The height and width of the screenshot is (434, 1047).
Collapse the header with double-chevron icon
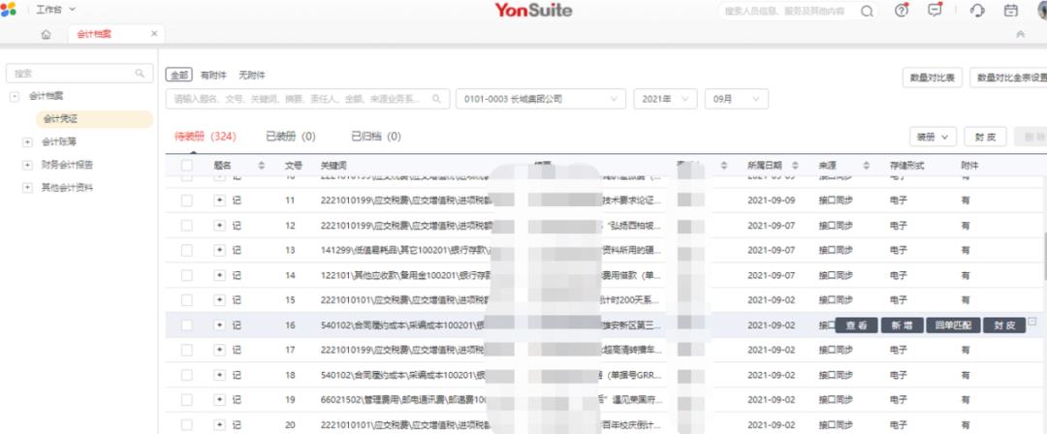pos(1020,35)
